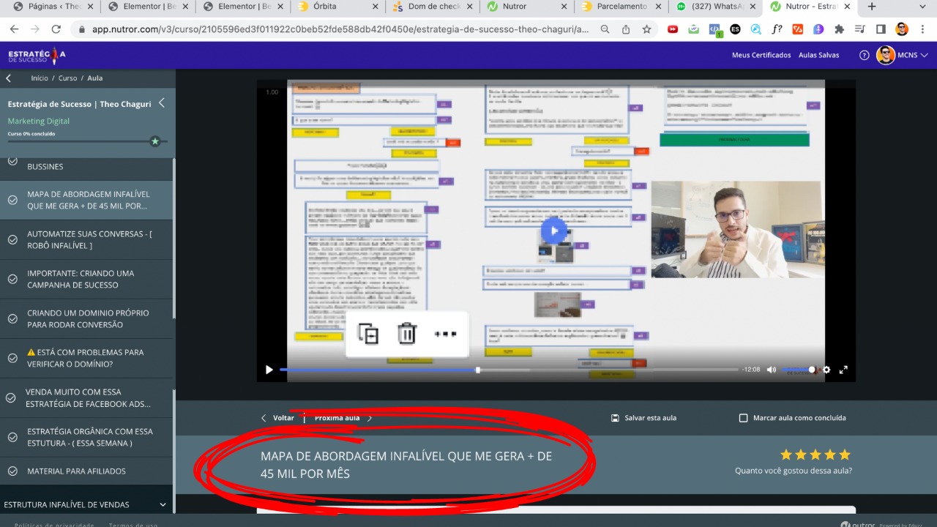Image resolution: width=937 pixels, height=527 pixels.
Task: Switch to (327) WhatsApp browser tab
Action: (715, 7)
